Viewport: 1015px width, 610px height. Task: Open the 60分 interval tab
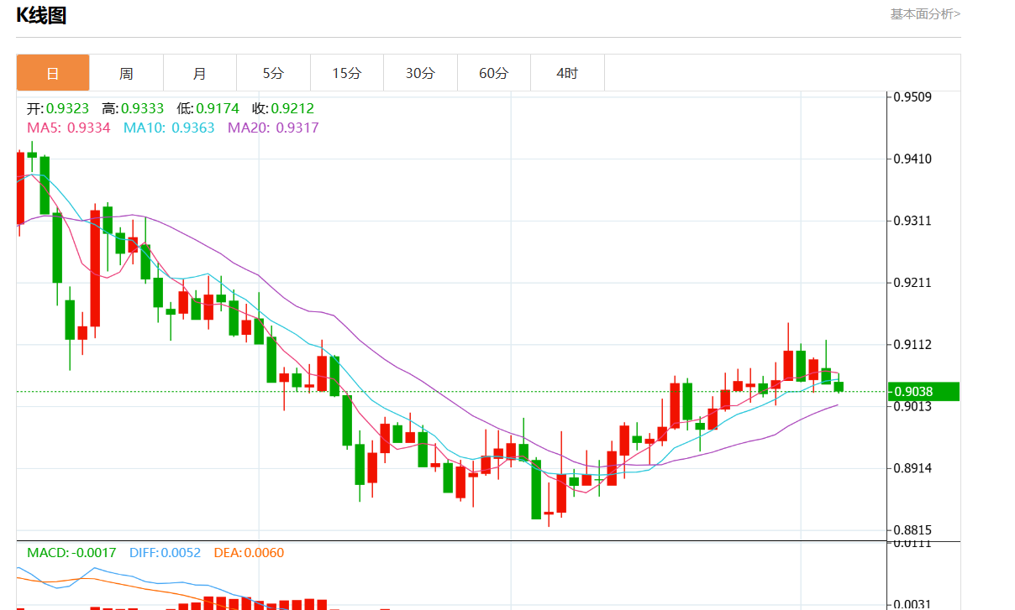pos(494,73)
